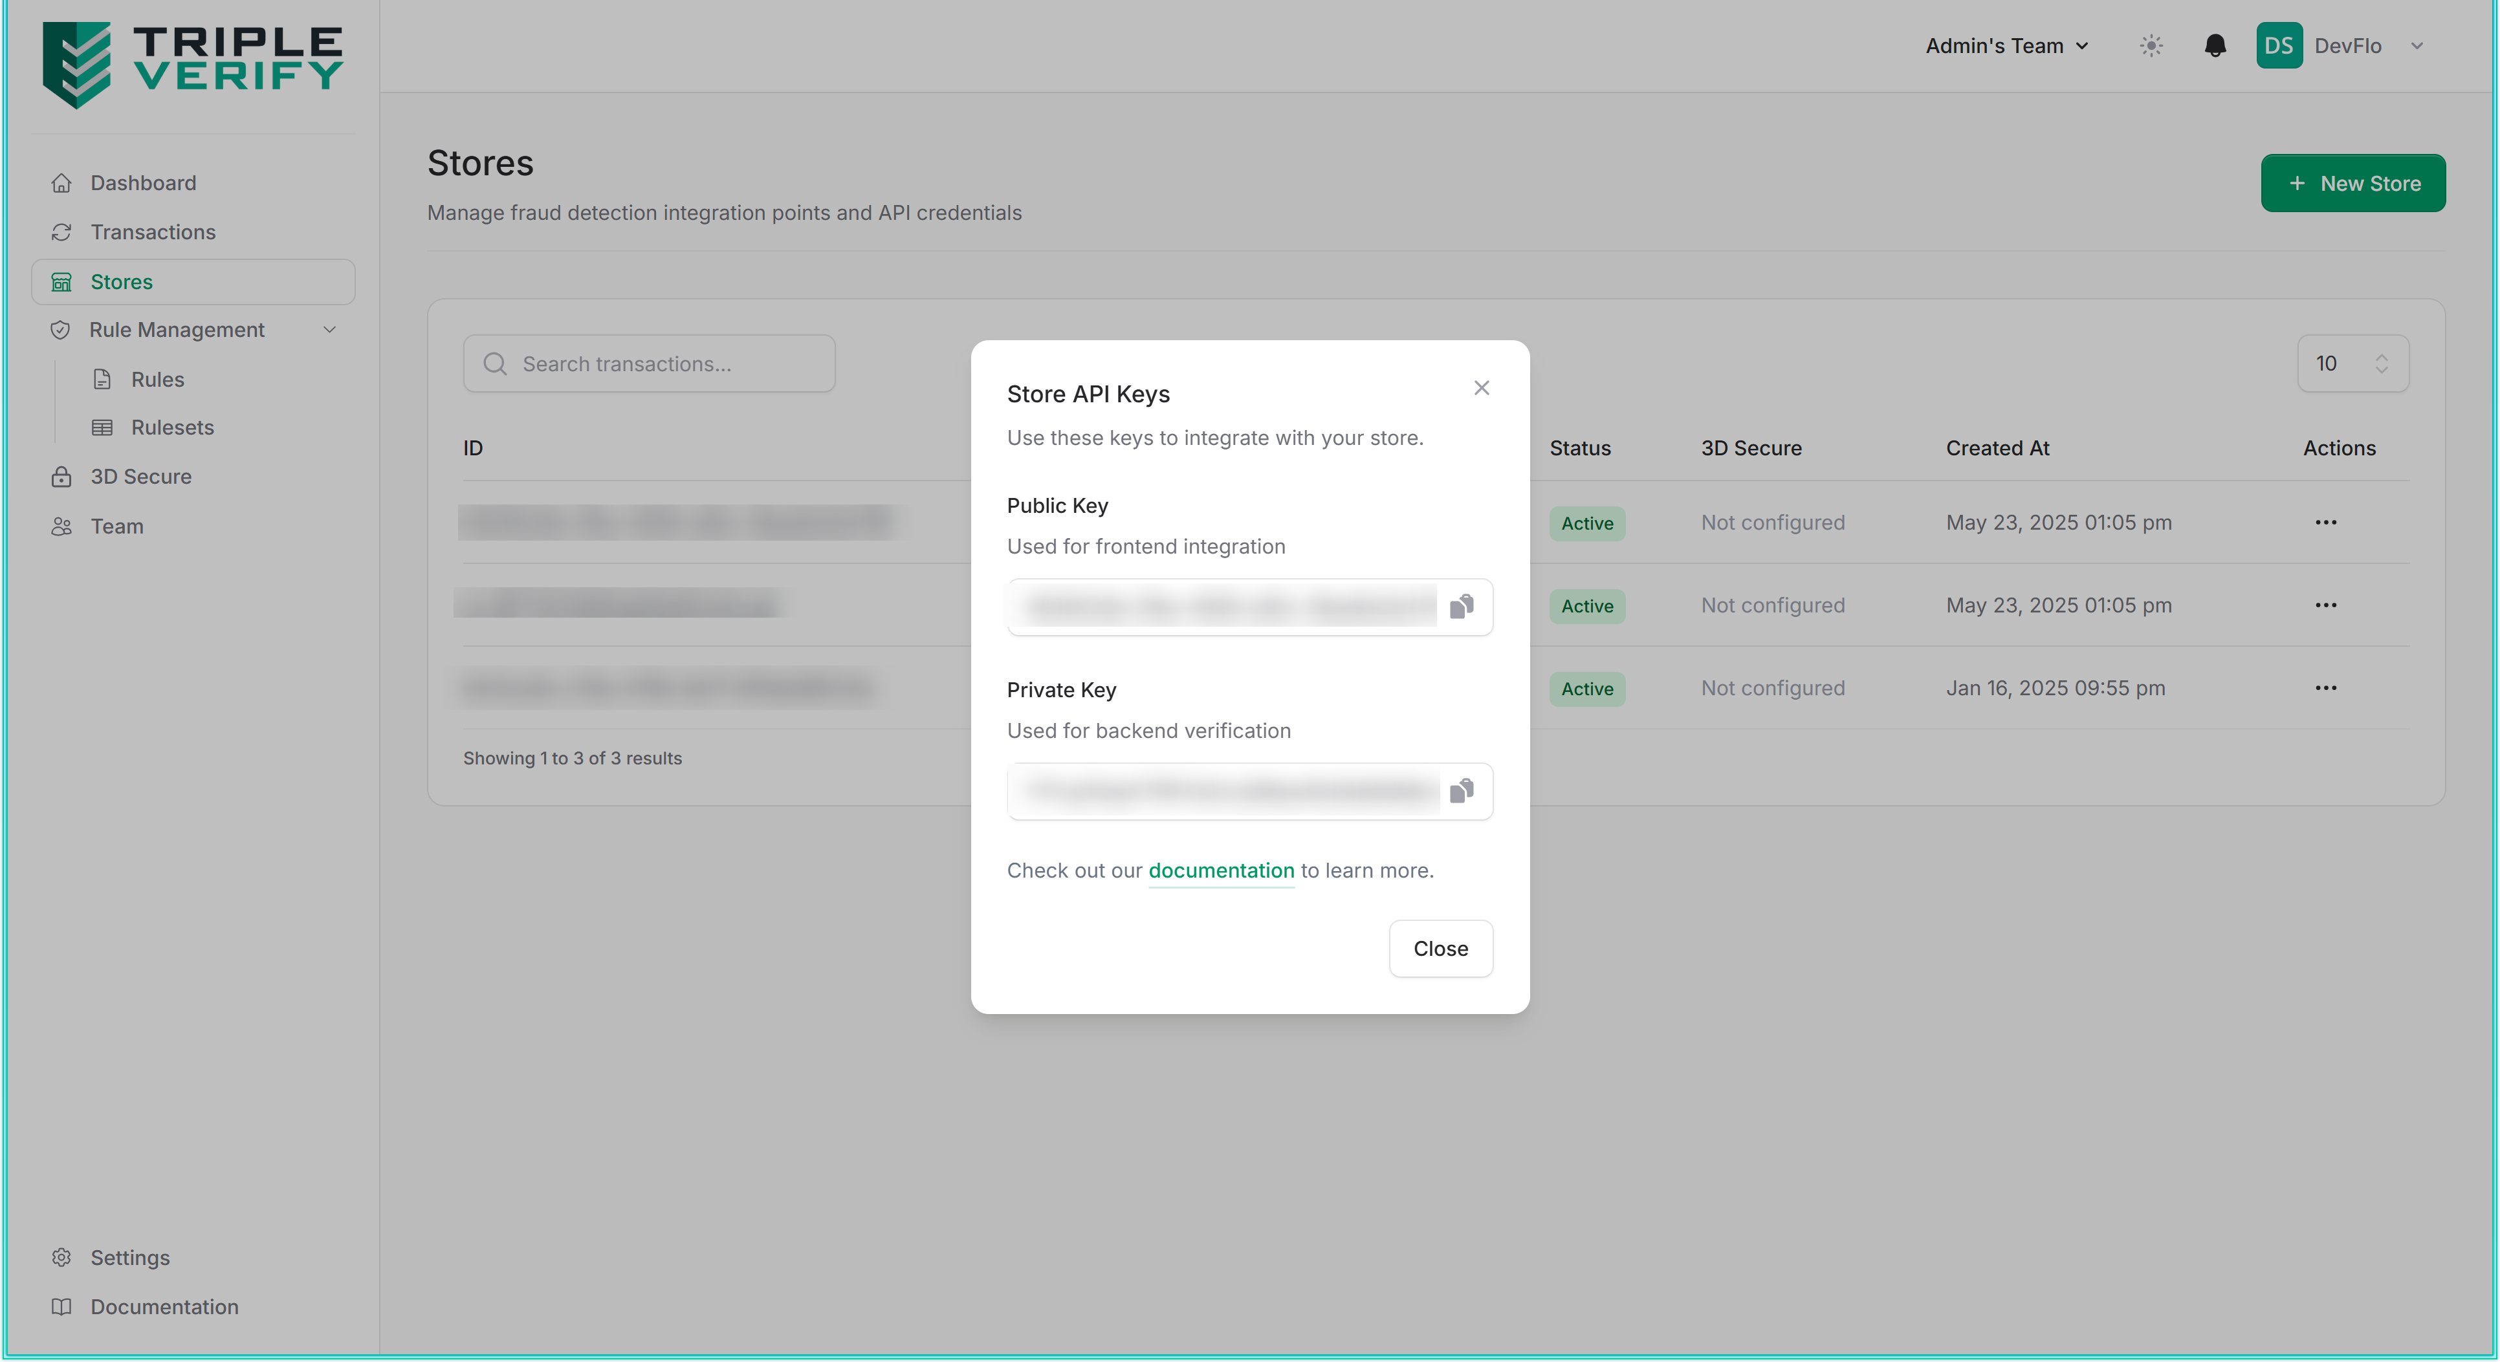Close the Store API Keys dialog via X
Viewport: 2500px width, 1362px height.
pos(1481,388)
